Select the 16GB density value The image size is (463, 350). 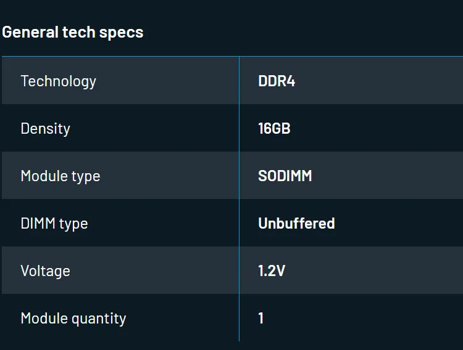click(x=274, y=129)
